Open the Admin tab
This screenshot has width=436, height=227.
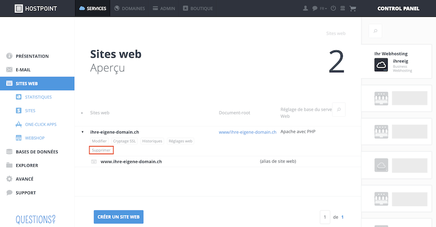click(164, 9)
